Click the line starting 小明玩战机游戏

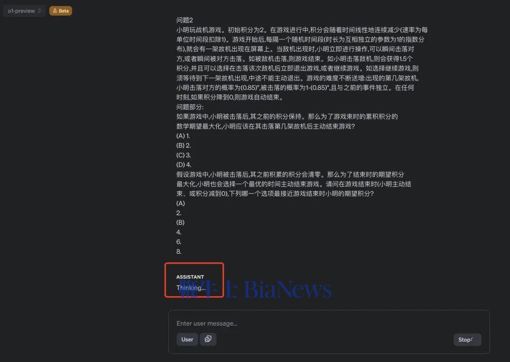tap(302, 30)
